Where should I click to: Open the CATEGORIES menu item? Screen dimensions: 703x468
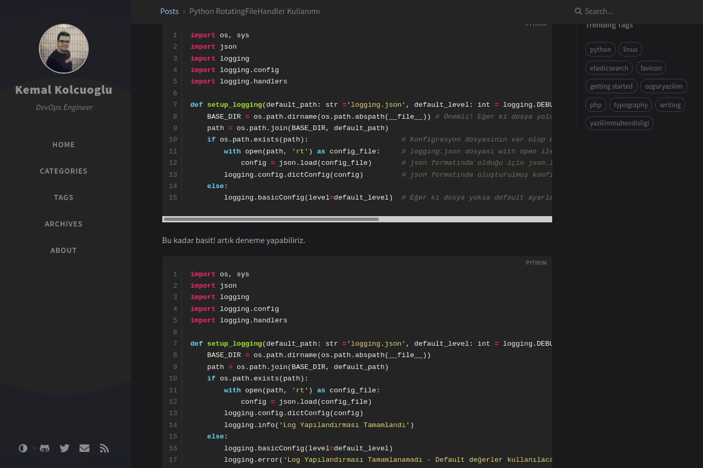coord(64,171)
